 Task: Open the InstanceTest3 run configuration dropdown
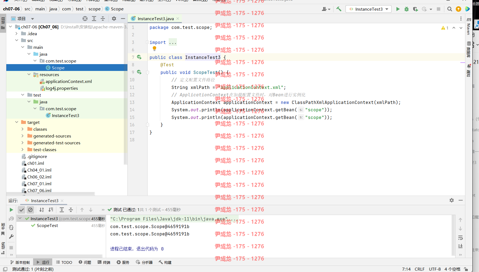point(369,9)
